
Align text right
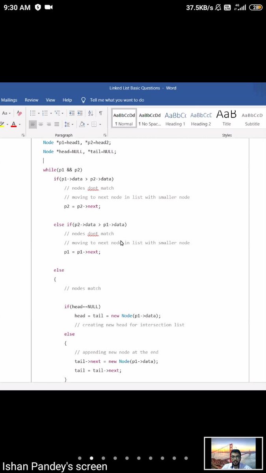[49, 124]
